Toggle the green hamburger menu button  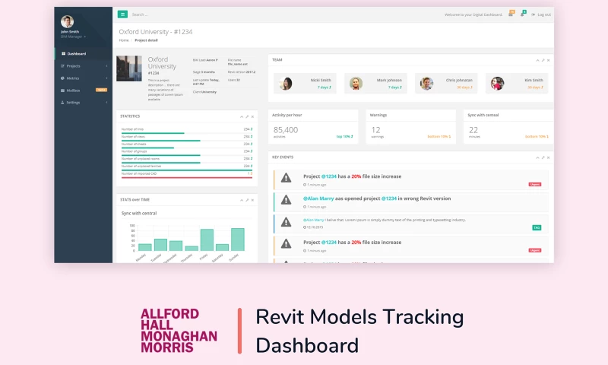click(x=122, y=14)
